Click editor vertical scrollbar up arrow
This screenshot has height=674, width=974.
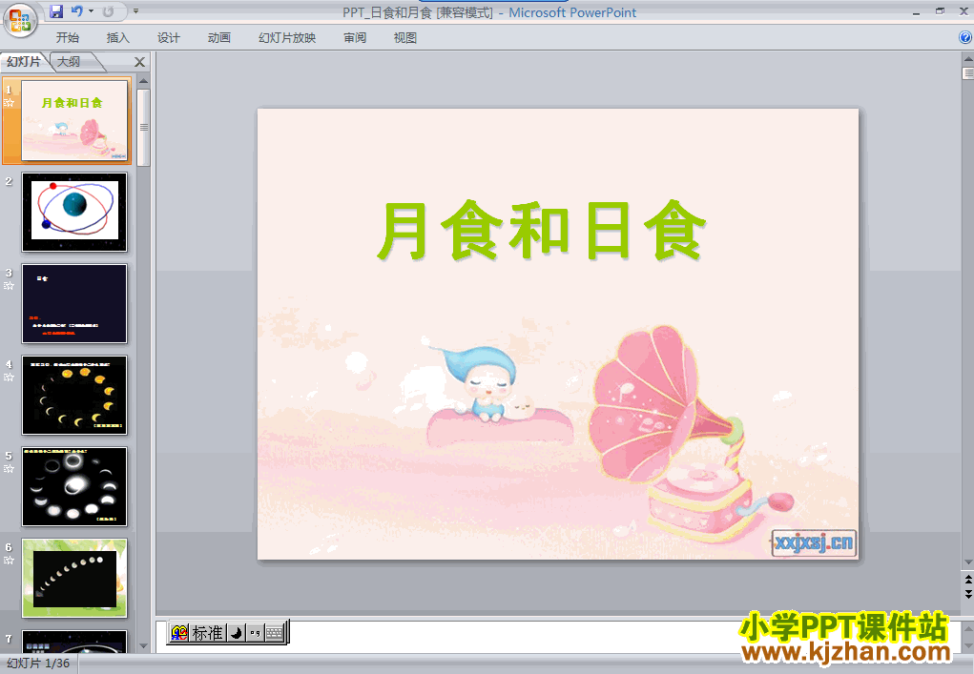(967, 59)
